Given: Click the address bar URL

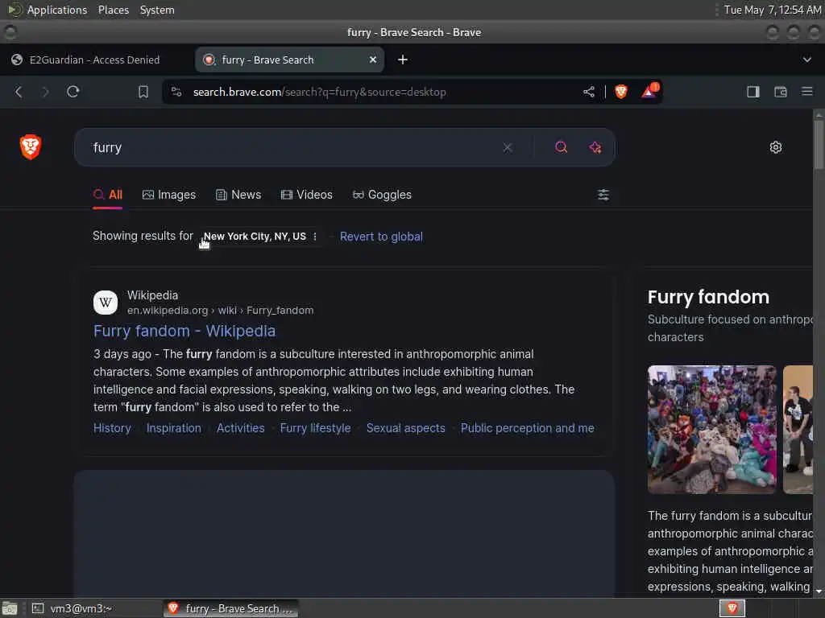Looking at the screenshot, I should (319, 92).
